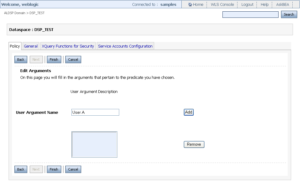Screen dimensions: 300x181
Task: Click 'Welcome, weblogic' text
Action: (20, 4)
